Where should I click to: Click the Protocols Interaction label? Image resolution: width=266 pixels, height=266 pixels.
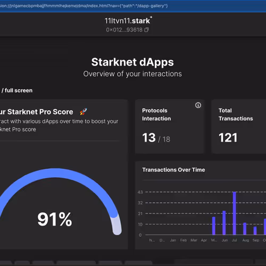tap(156, 114)
